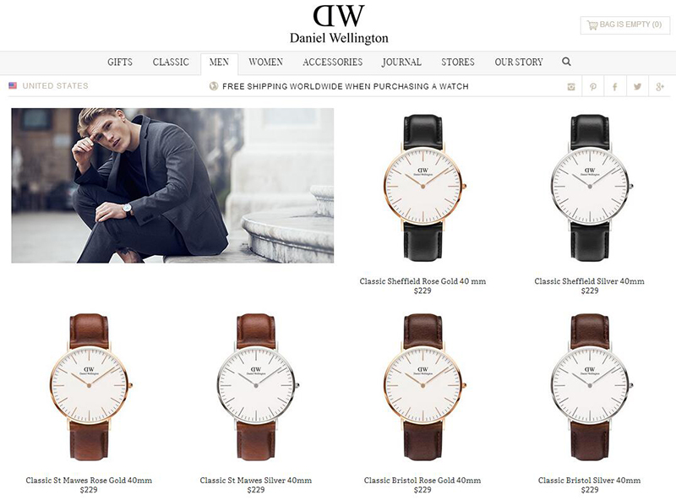Click the man in suit banner image

(172, 185)
